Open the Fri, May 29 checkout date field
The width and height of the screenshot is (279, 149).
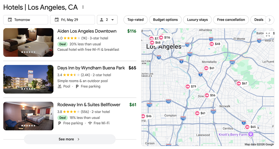72,20
